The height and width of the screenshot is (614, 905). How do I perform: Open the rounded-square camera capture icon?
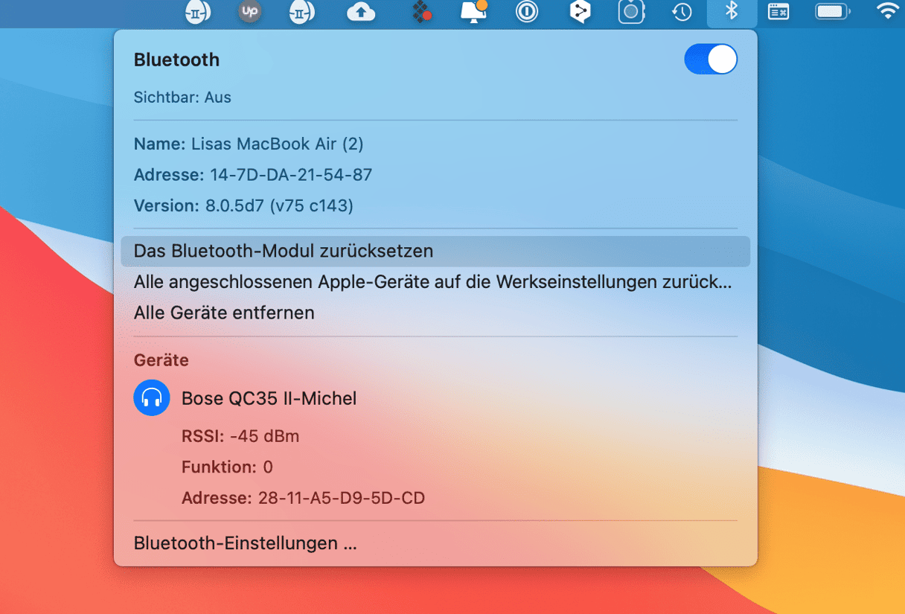tap(631, 12)
